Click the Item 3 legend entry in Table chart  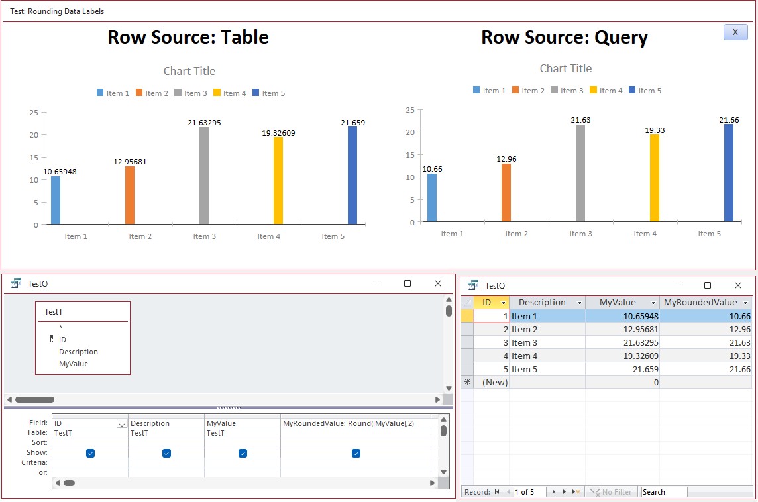click(191, 93)
